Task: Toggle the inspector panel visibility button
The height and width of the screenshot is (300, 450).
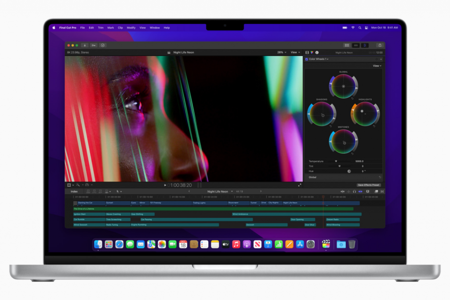Action: (x=365, y=45)
